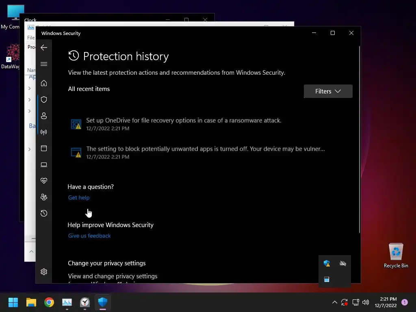Click the unwanted apps warning item icon

point(76,153)
